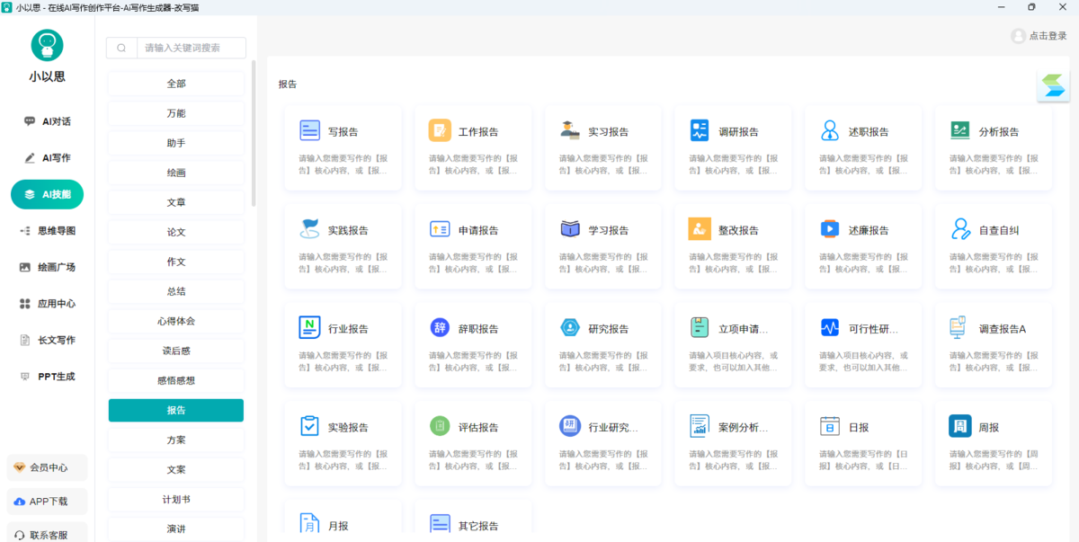Viewport: 1079px width, 542px height.
Task: Enter the 绘画广场 gallery
Action: coord(47,267)
